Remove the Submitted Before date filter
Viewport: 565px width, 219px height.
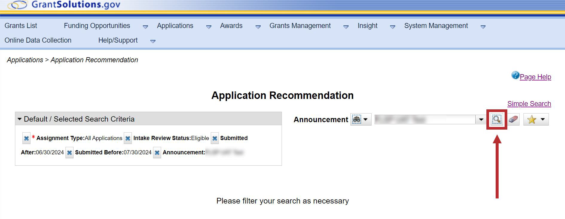[69, 153]
